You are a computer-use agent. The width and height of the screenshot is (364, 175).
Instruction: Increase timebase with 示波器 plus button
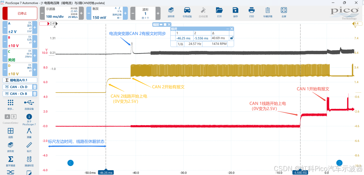pos(81,13)
